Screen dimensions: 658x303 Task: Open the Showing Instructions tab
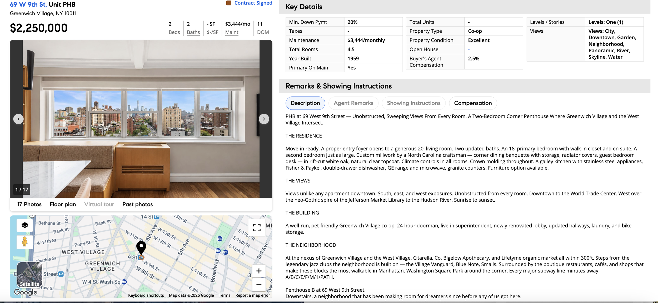(413, 103)
